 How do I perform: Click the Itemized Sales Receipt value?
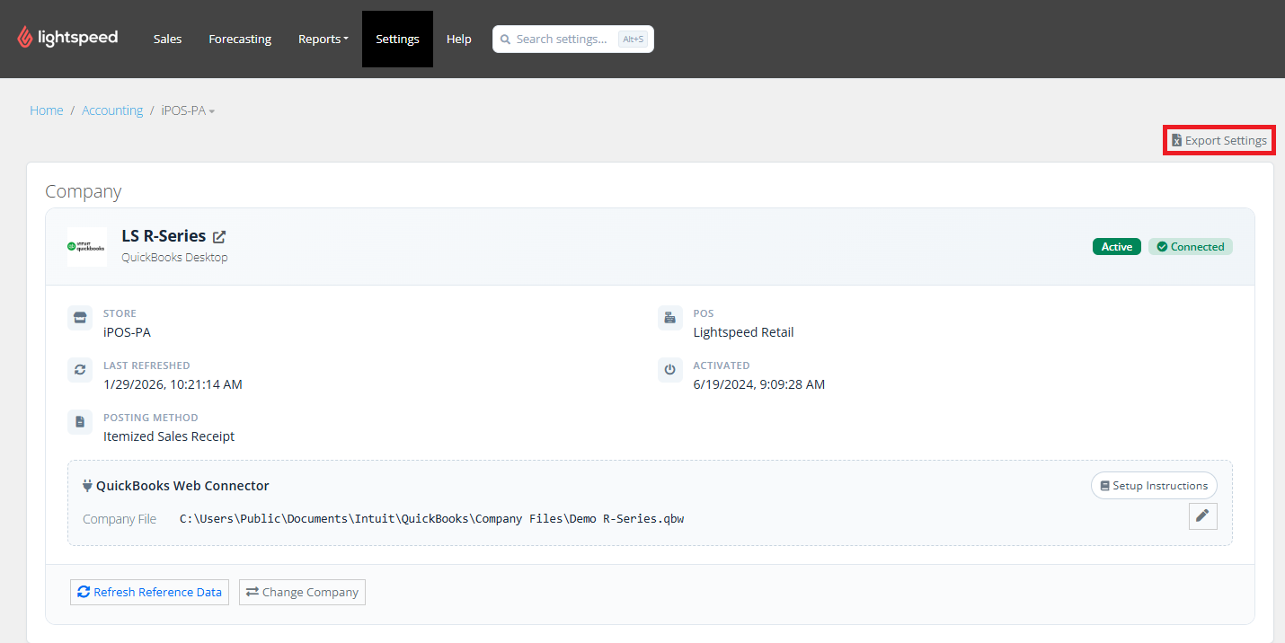coord(169,436)
